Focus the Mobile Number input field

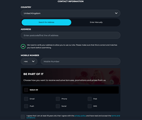(80, 61)
